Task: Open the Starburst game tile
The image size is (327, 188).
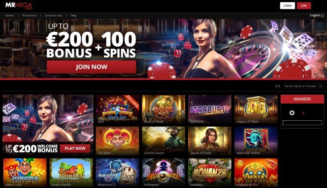Action: [x=210, y=109]
